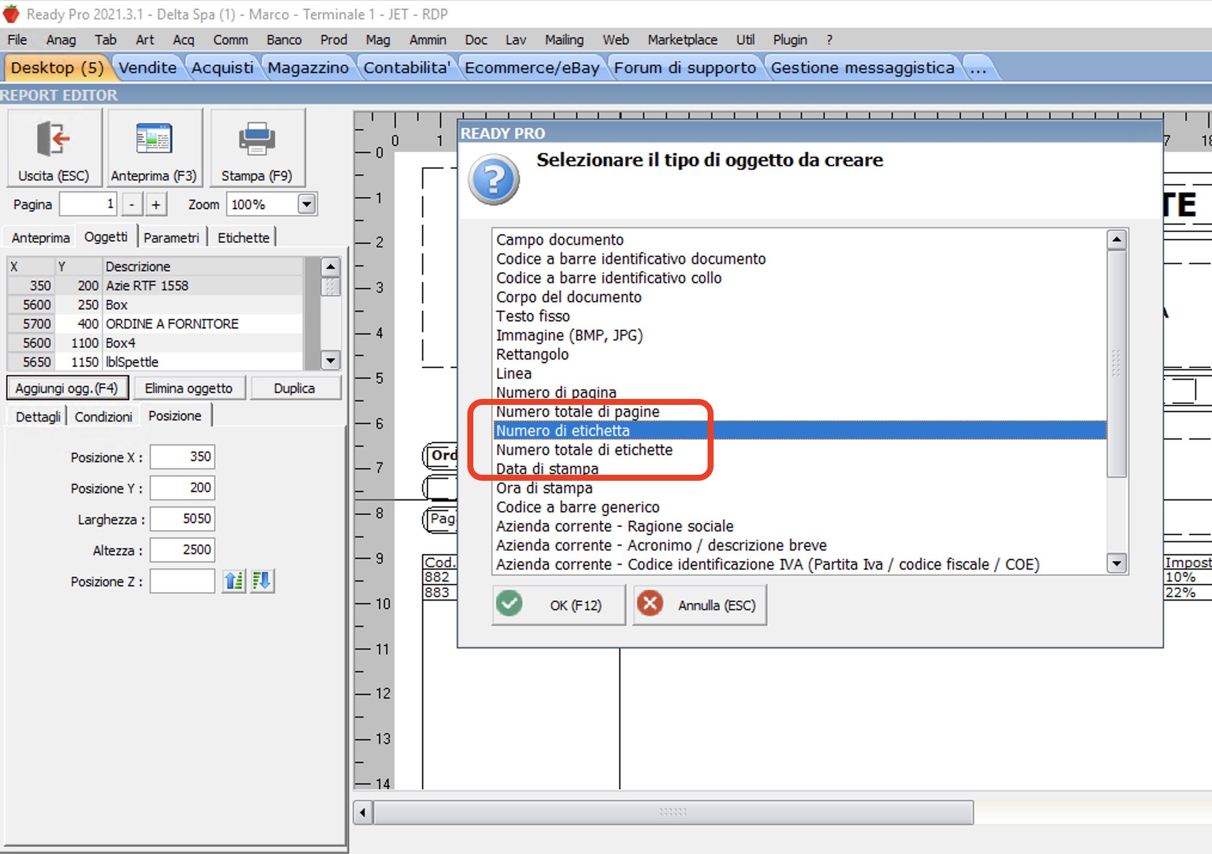Open the Marketplace menu
The height and width of the screenshot is (854, 1212).
pyautogui.click(x=682, y=39)
